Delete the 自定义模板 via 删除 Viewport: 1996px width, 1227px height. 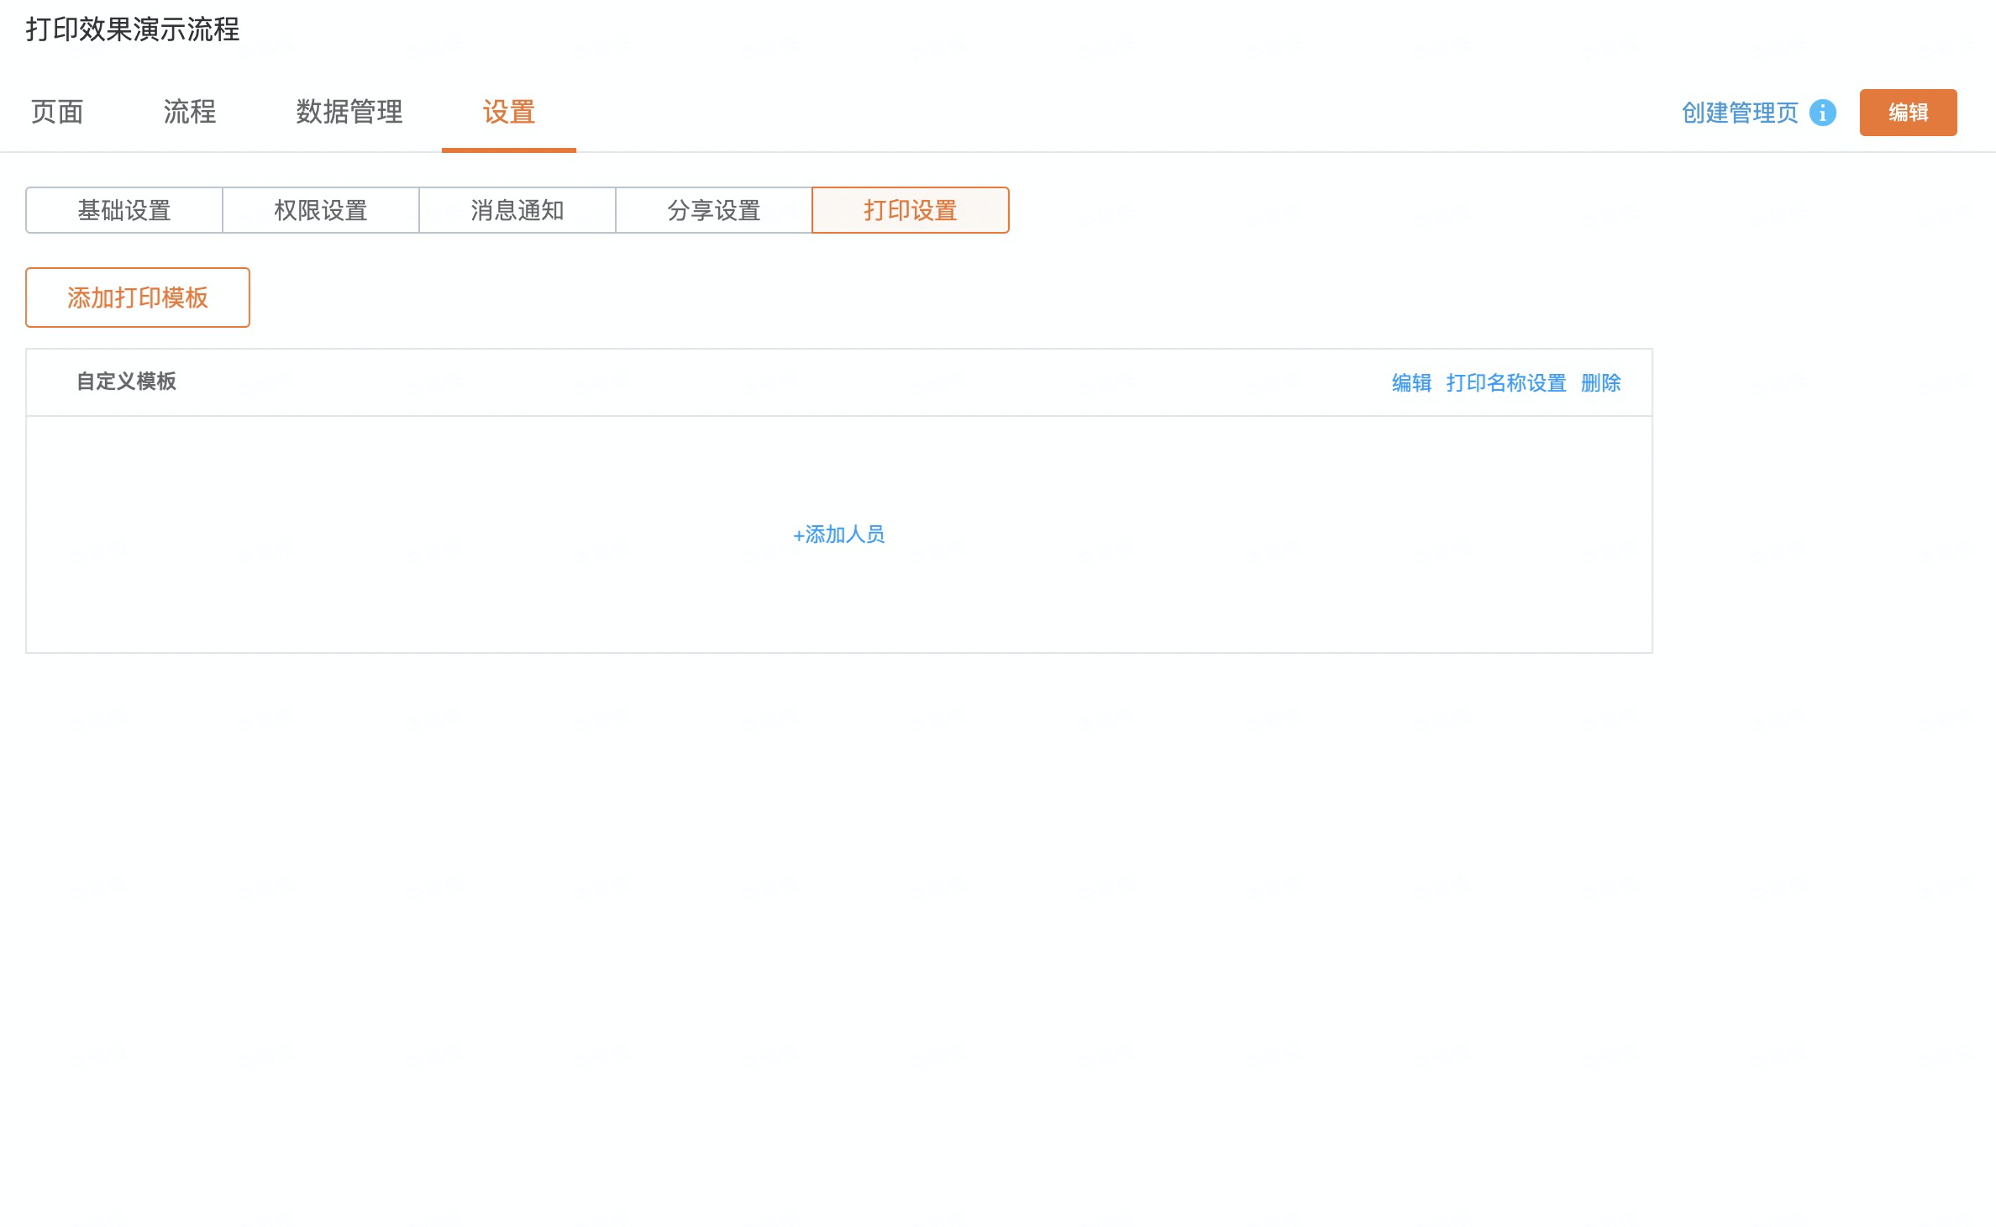[x=1600, y=383]
